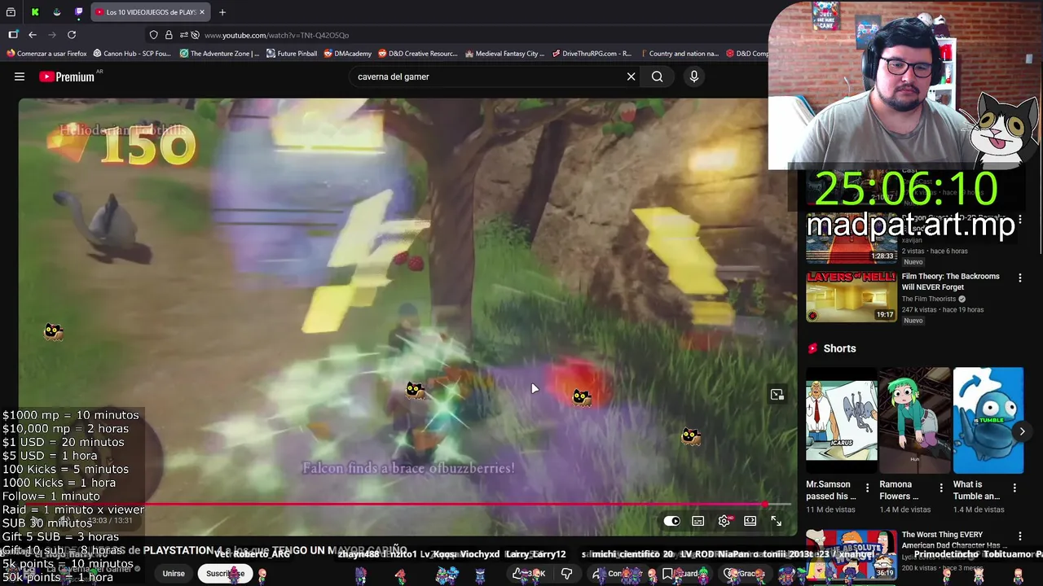Run search with the magnifier button
Image resolution: width=1043 pixels, height=586 pixels.
click(x=657, y=77)
